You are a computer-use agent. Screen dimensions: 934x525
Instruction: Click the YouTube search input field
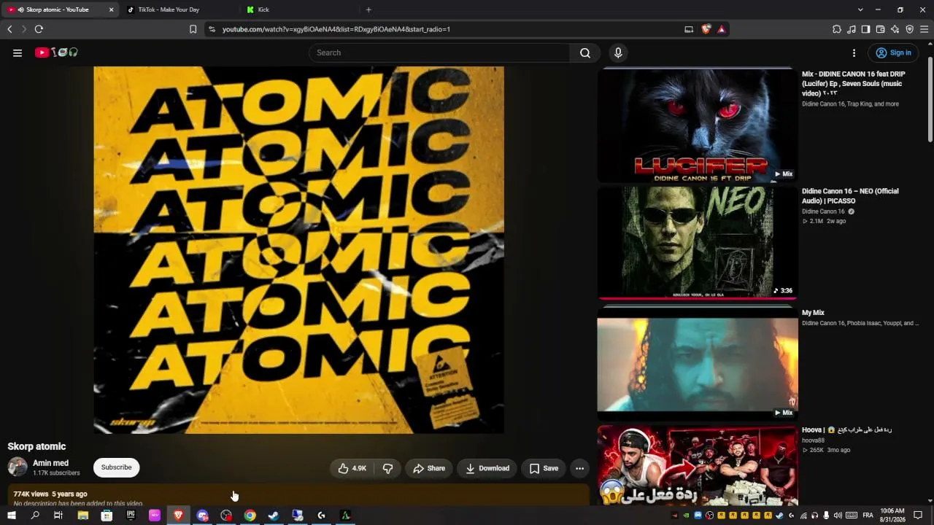439,52
